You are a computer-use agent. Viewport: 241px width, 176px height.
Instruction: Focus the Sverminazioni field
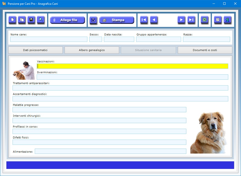point(132,77)
